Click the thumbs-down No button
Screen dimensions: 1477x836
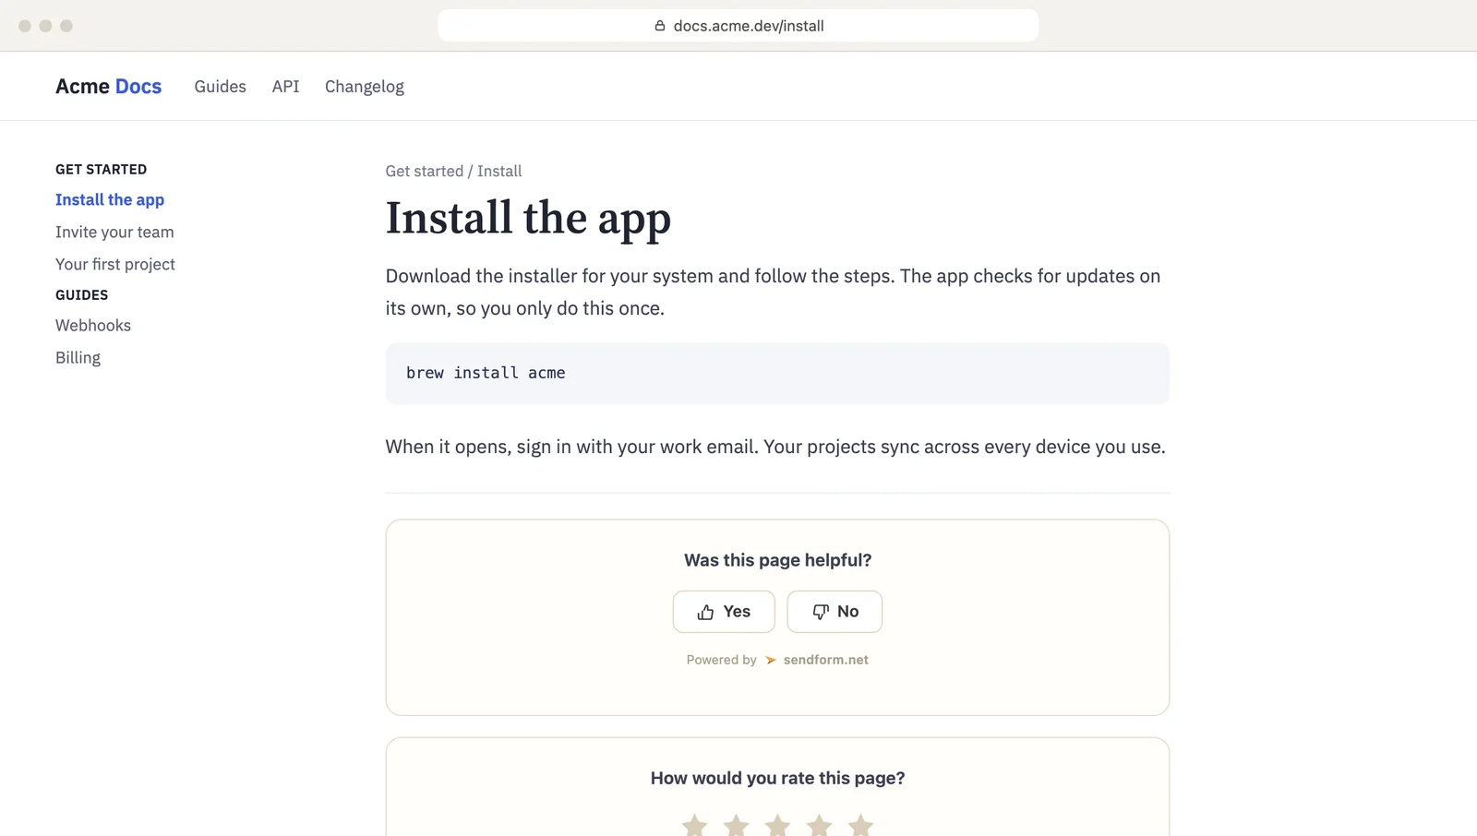[835, 612]
